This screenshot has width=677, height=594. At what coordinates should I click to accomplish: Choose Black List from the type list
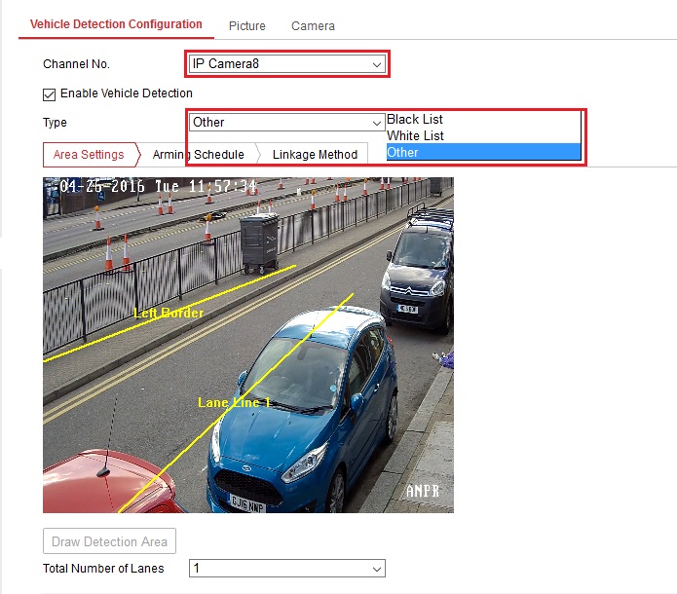(x=416, y=120)
